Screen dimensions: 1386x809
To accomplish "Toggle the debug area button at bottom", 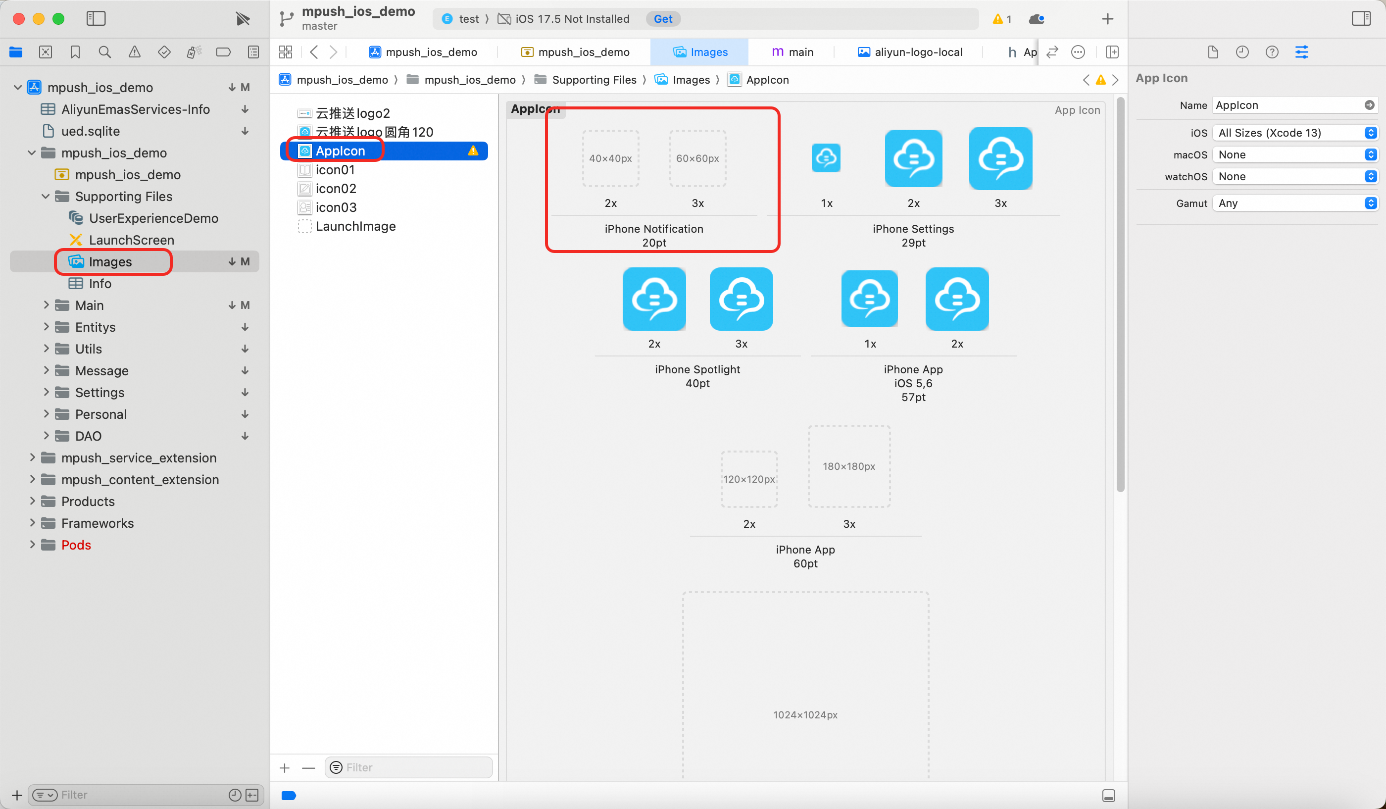I will 1109,795.
